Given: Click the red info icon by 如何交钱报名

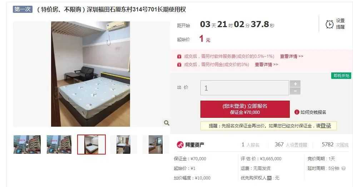Looking at the screenshot, I should click(x=297, y=112).
